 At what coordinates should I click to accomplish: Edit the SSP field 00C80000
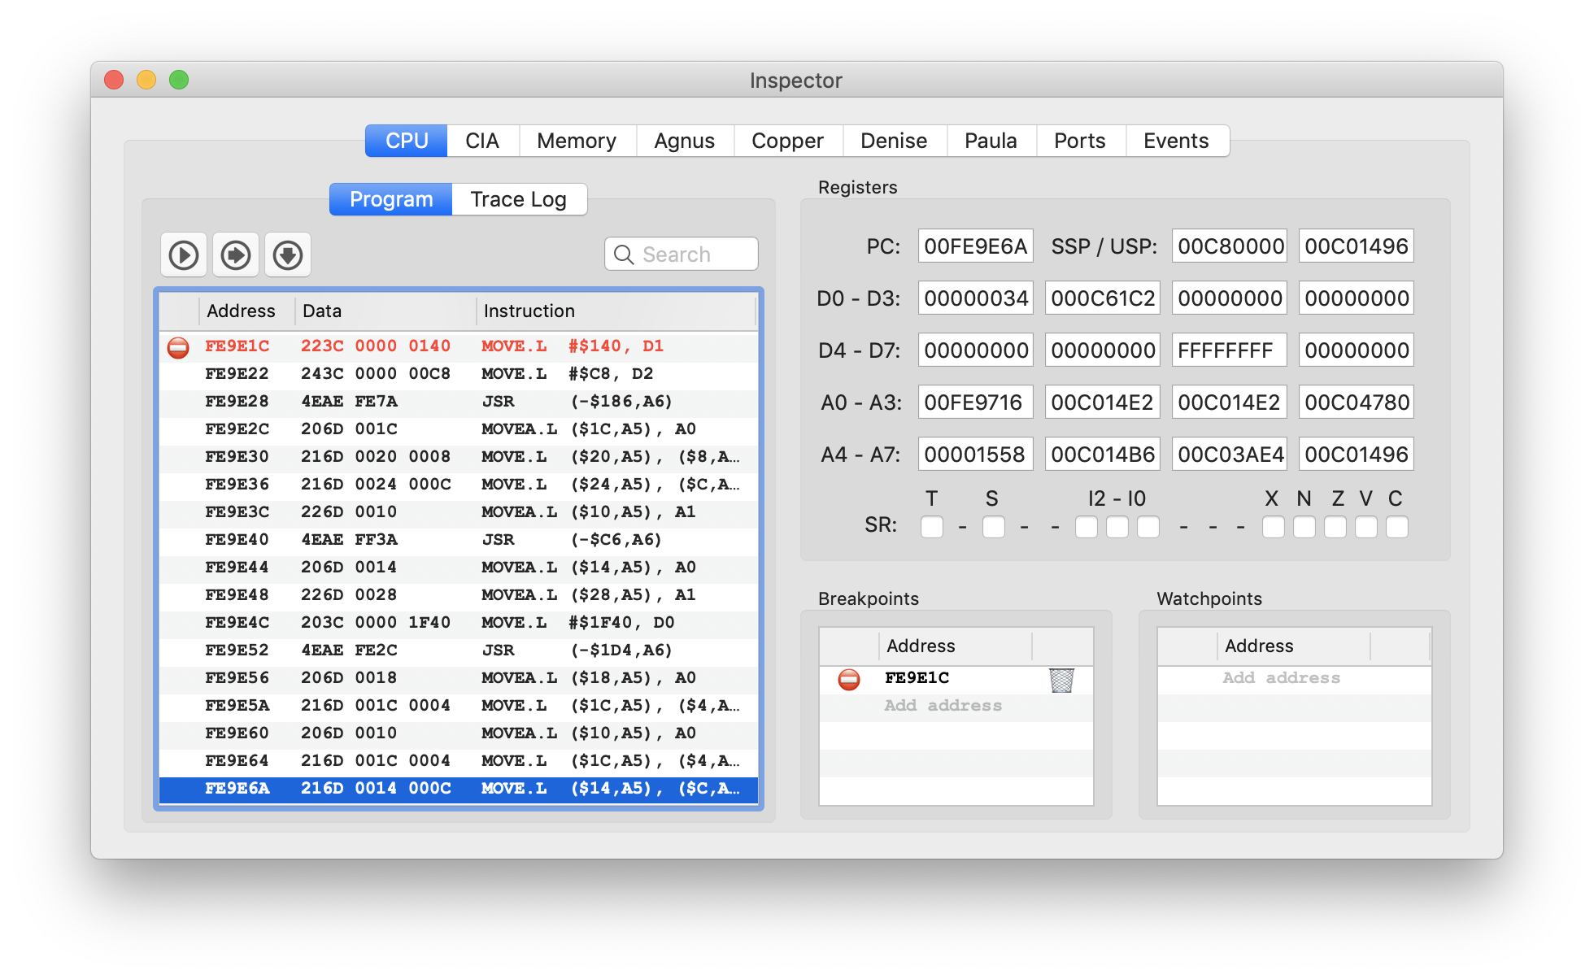pos(1230,246)
